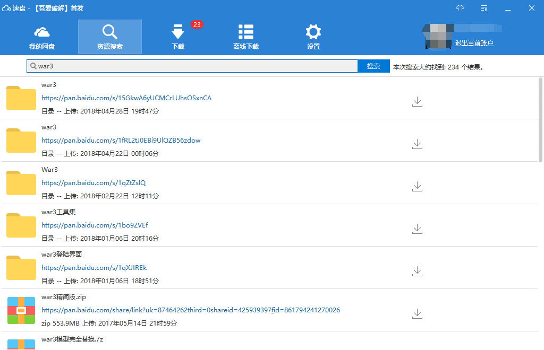Click zip 553.9MB size info line
Image resolution: width=544 pixels, height=350 pixels.
pos(109,323)
